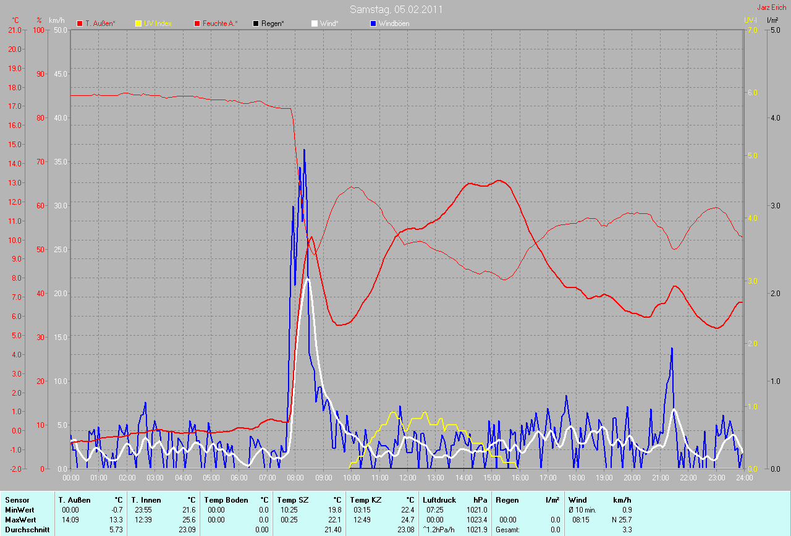The image size is (791, 536).
Task: Click the Temp SZ average '21.40'
Action: [333, 530]
